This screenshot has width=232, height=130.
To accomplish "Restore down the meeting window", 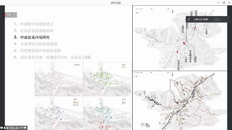I will click(x=224, y=2).
